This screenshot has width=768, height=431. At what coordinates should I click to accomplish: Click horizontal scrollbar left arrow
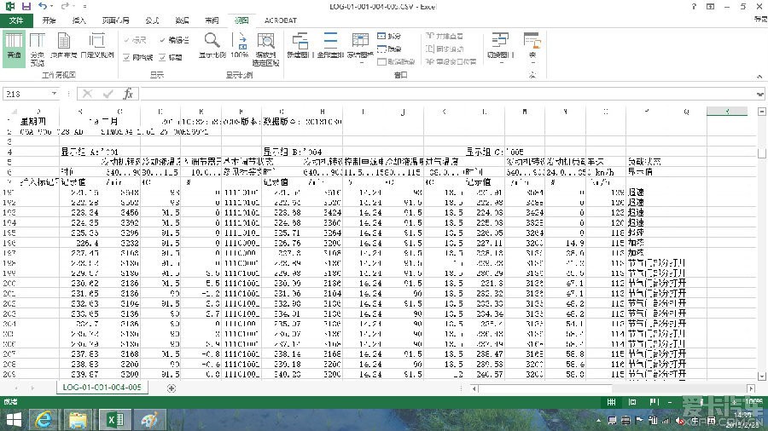pyautogui.click(x=474, y=388)
